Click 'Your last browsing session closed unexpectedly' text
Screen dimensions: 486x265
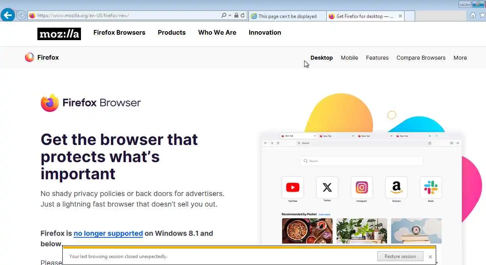click(118, 256)
